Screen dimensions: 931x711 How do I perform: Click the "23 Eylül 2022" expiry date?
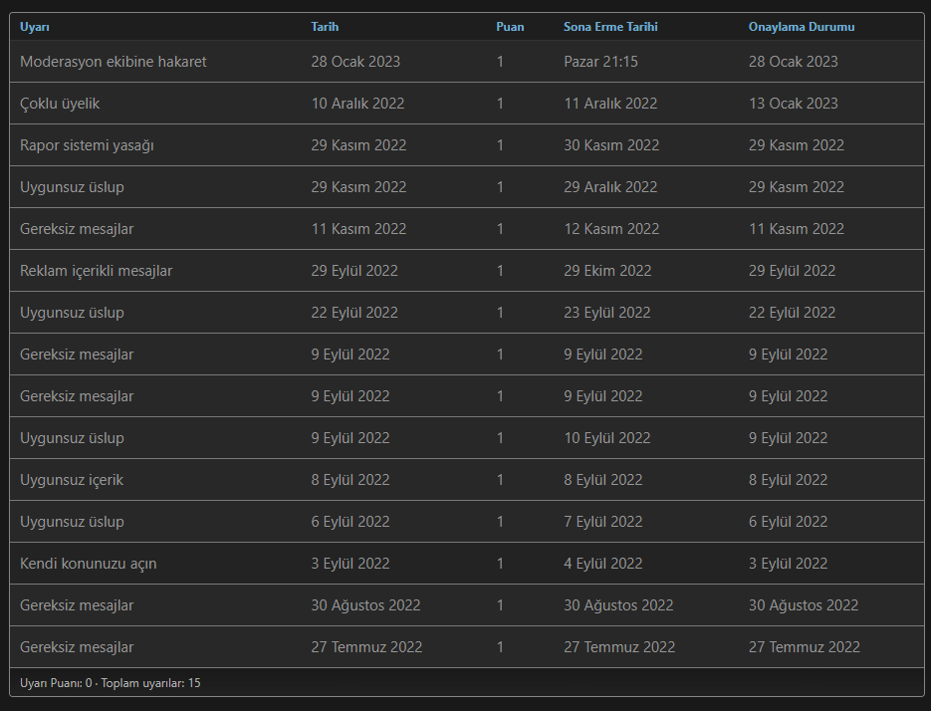point(607,313)
